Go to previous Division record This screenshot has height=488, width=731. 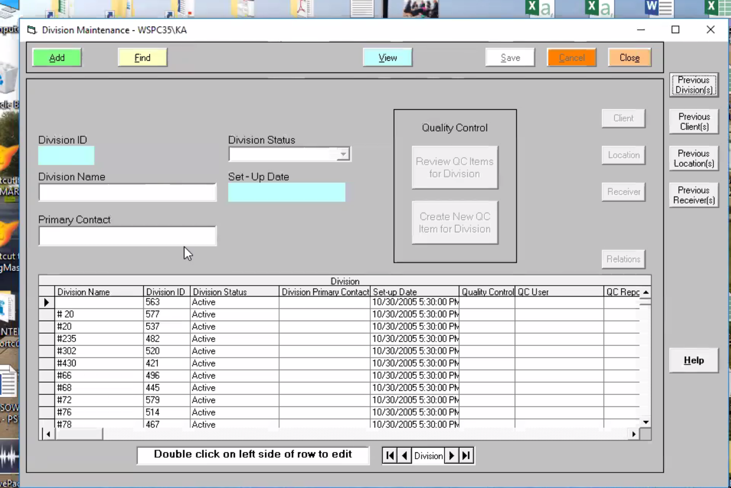(404, 456)
